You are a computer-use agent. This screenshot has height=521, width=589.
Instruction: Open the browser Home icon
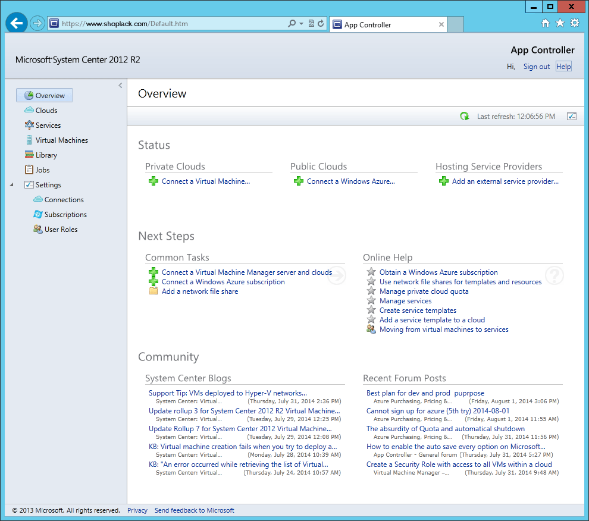pyautogui.click(x=546, y=23)
